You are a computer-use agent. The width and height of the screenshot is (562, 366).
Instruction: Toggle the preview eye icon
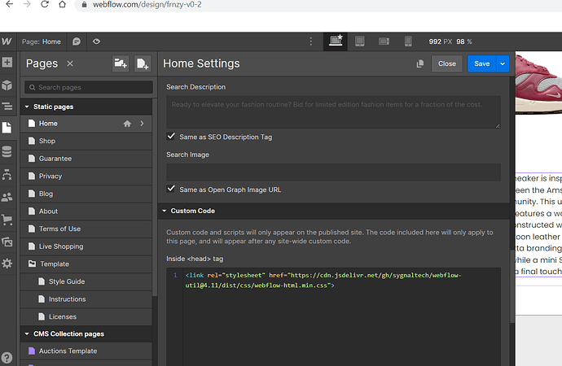click(x=97, y=41)
